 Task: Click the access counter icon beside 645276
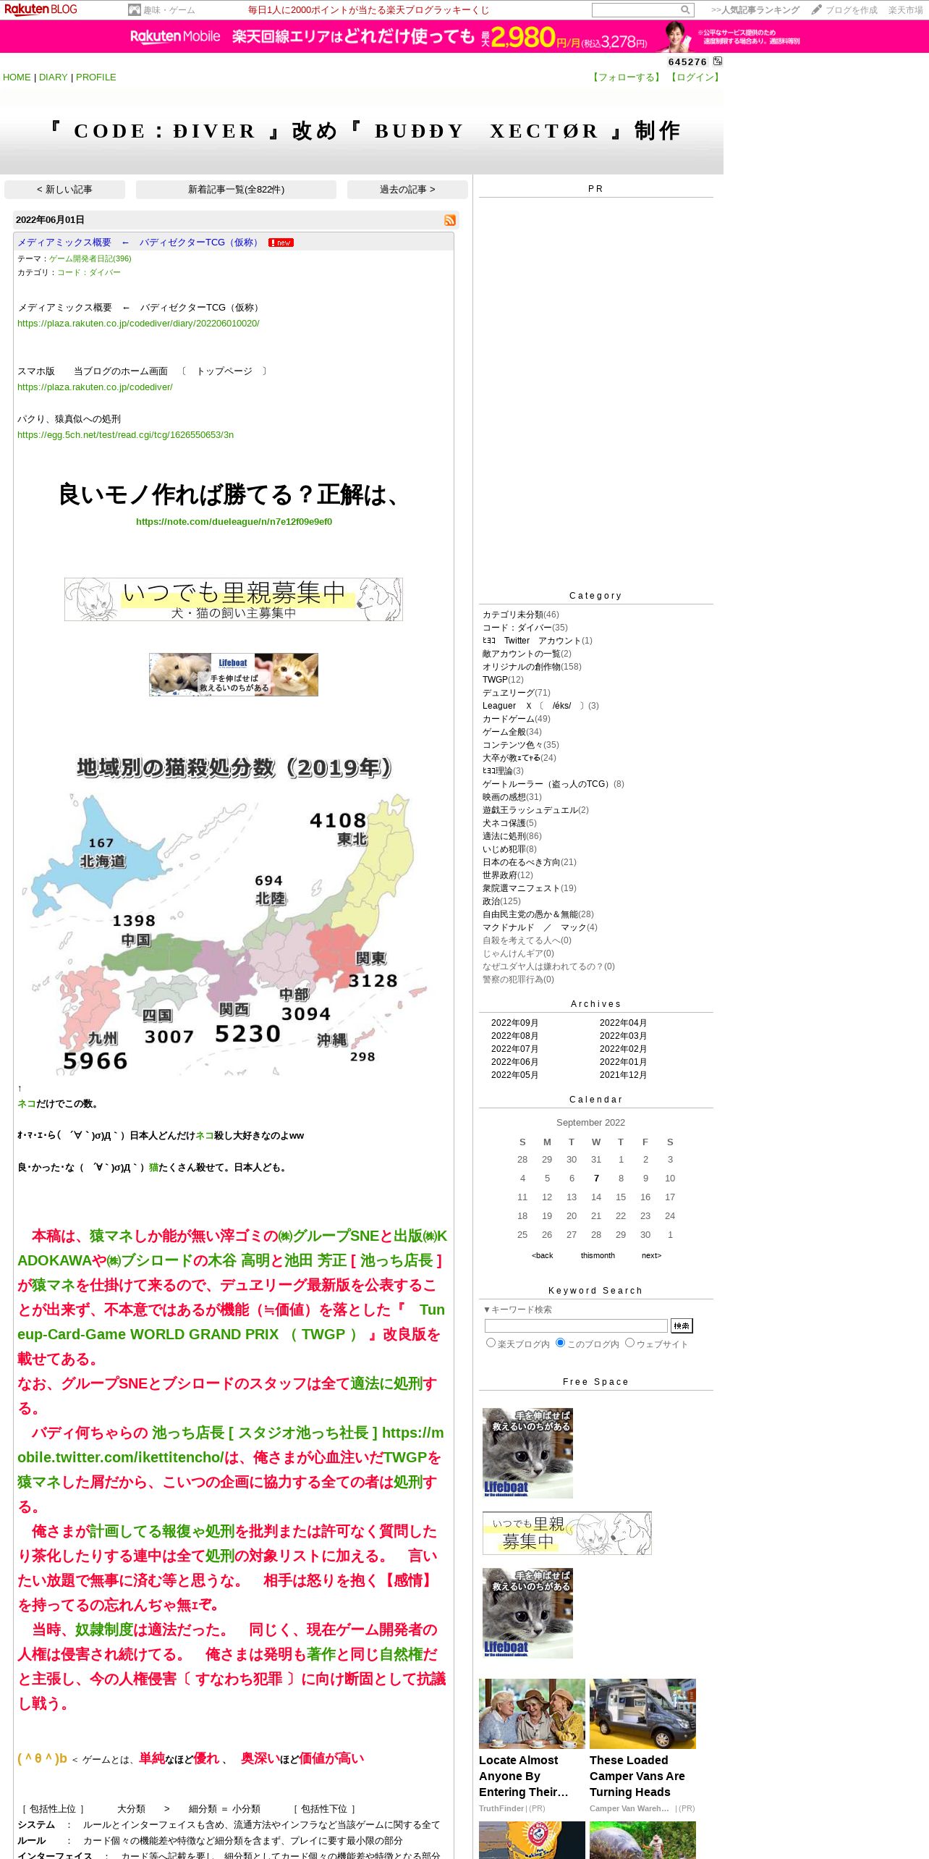(x=718, y=62)
